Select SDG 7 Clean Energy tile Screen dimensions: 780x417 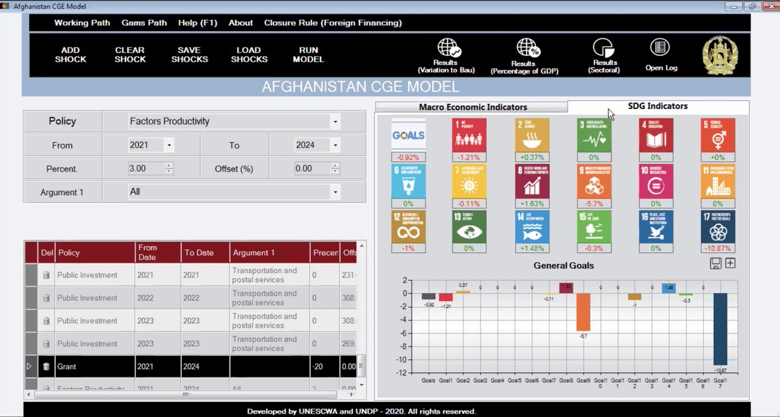(x=469, y=181)
